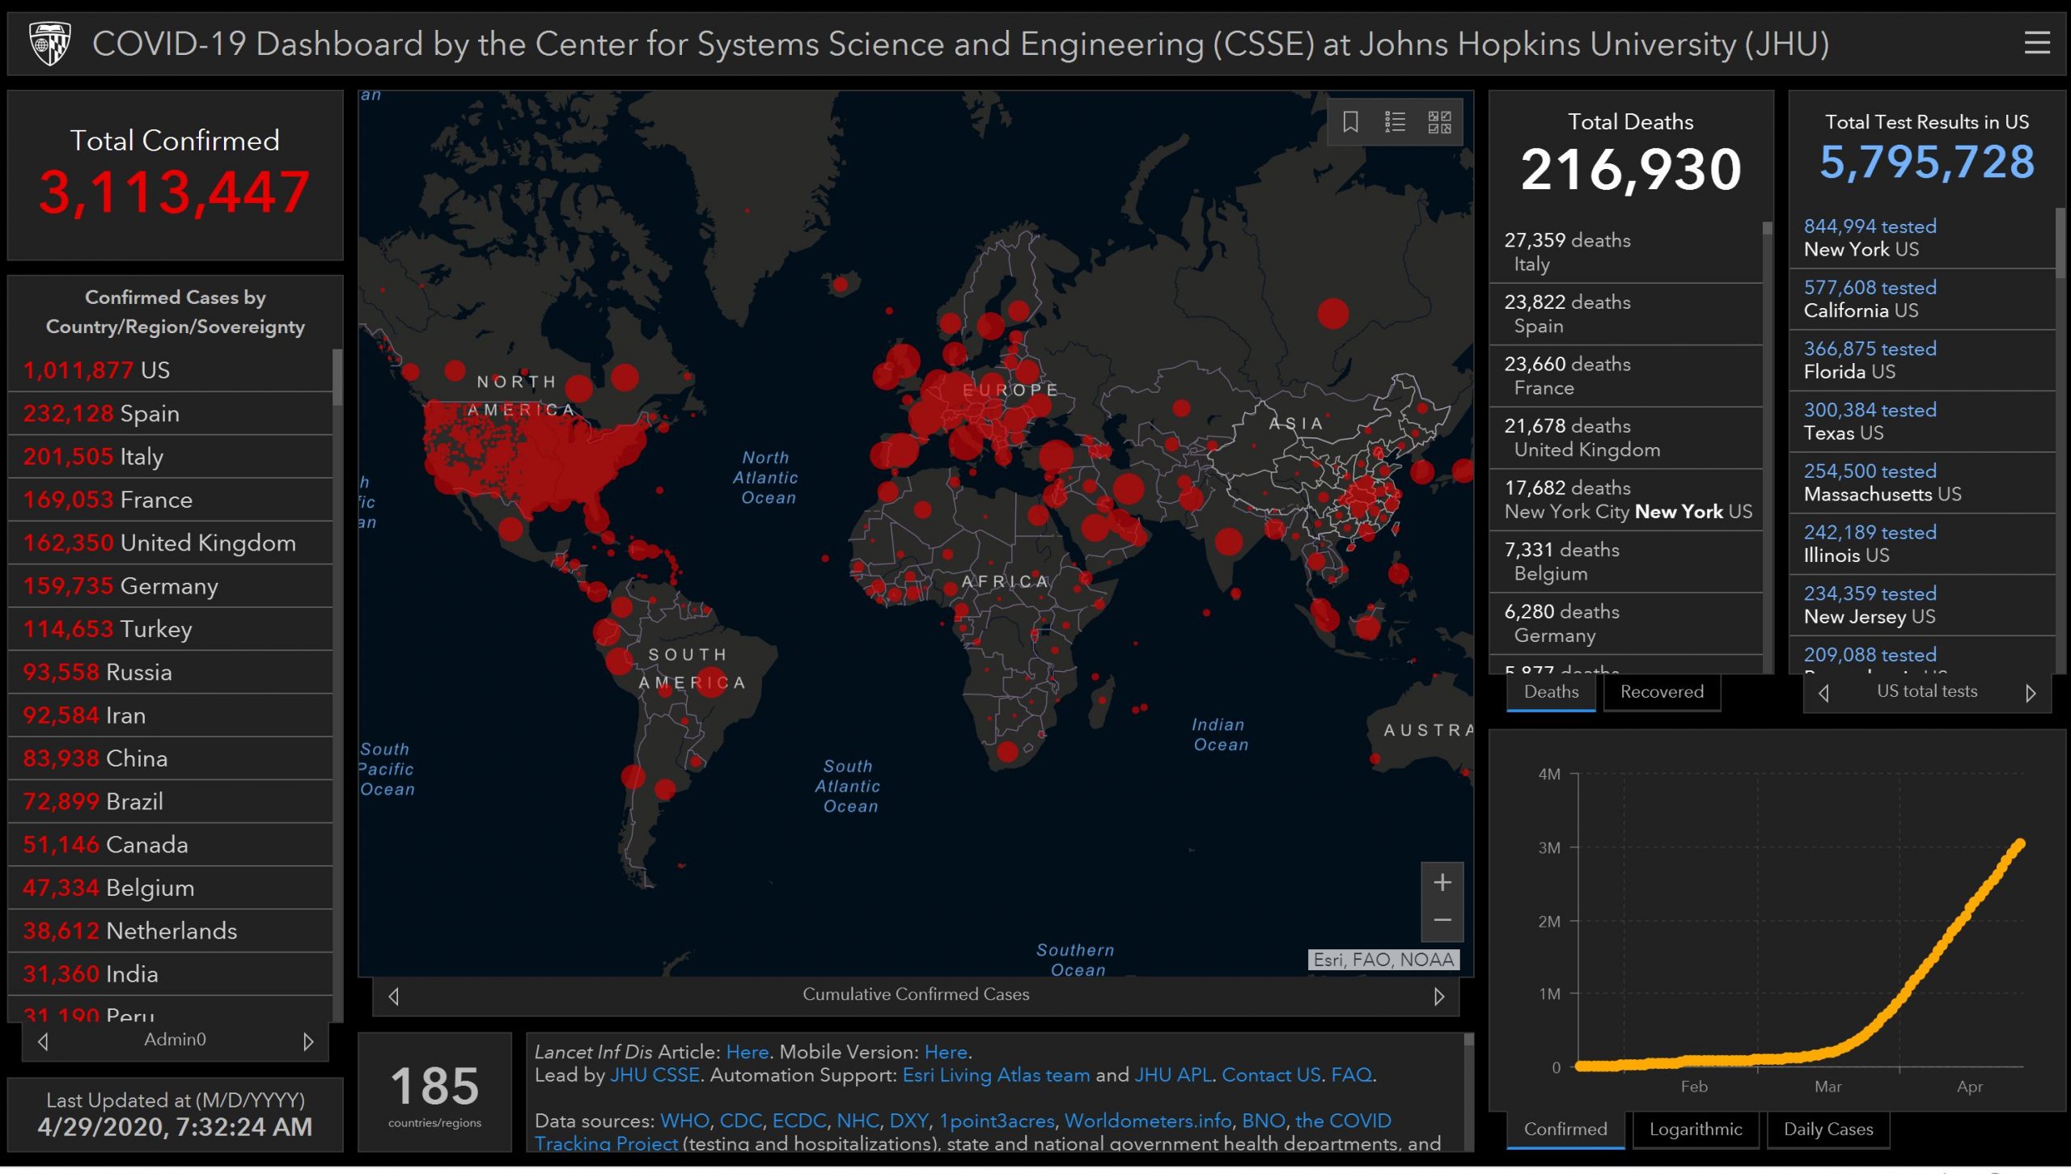Image resolution: width=2071 pixels, height=1174 pixels.
Task: Click right arrow next to Admin0
Action: pos(307,1041)
